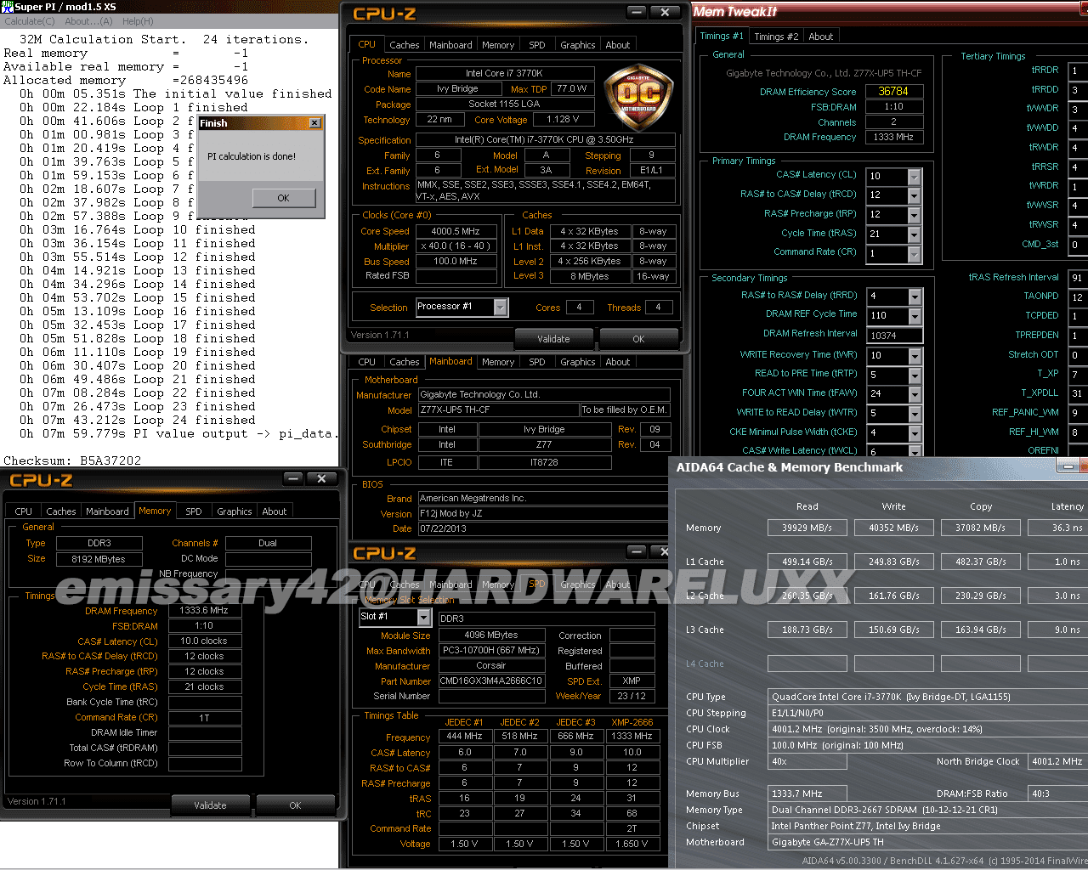Open the CPU-Z Processor #1 selection dropdown

tap(501, 307)
